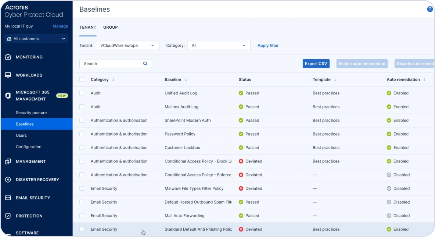Screen dimensions: 435x237
Task: Tick the select-all checkbox in table header
Action: tap(82, 80)
